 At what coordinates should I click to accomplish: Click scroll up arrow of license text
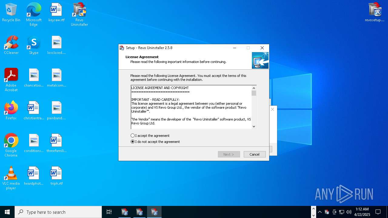(254, 88)
